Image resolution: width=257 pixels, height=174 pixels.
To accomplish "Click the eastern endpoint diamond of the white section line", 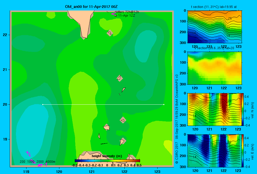I will coord(164,104).
